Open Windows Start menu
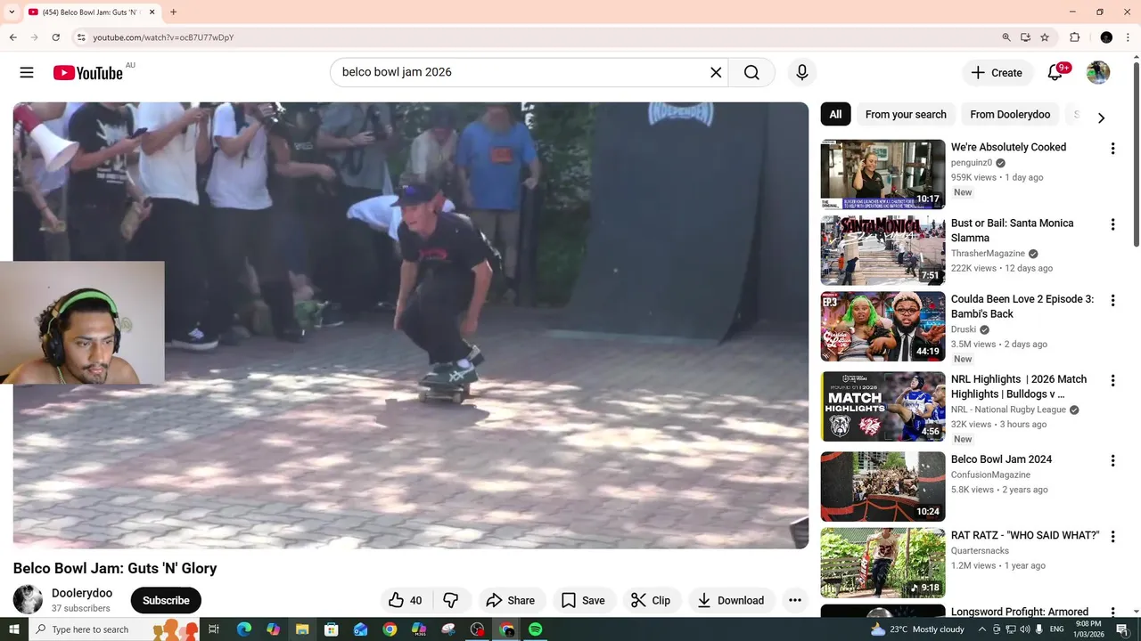This screenshot has height=641, width=1141. tap(13, 629)
